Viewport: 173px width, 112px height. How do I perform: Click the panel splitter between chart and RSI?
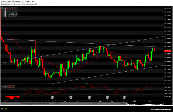(86, 84)
